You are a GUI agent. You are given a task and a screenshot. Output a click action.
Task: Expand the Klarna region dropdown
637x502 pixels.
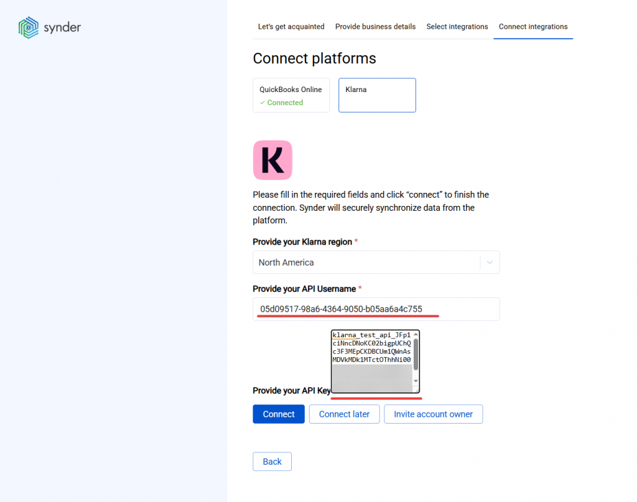click(489, 263)
